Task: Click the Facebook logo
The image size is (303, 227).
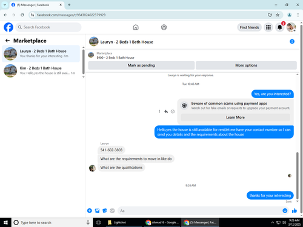Action: [8, 27]
